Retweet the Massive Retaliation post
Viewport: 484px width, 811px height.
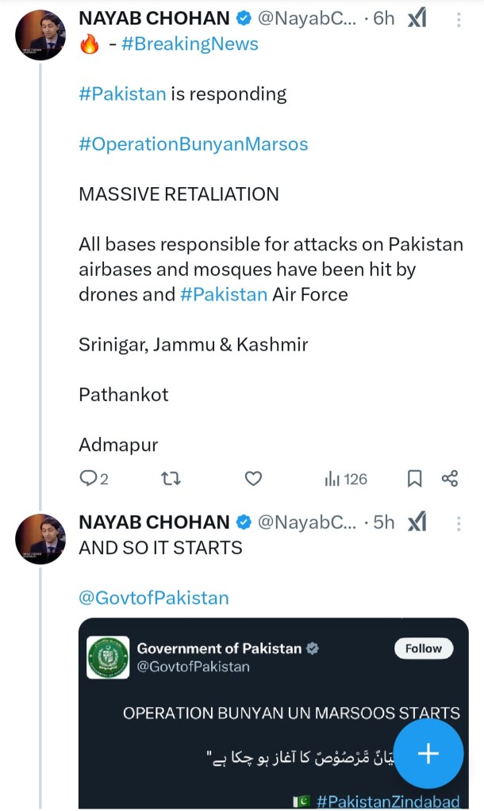[170, 478]
